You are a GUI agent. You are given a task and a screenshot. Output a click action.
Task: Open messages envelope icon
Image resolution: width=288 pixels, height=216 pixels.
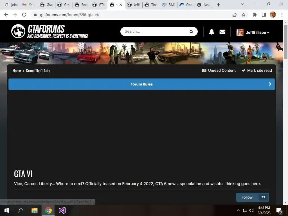coord(222,32)
